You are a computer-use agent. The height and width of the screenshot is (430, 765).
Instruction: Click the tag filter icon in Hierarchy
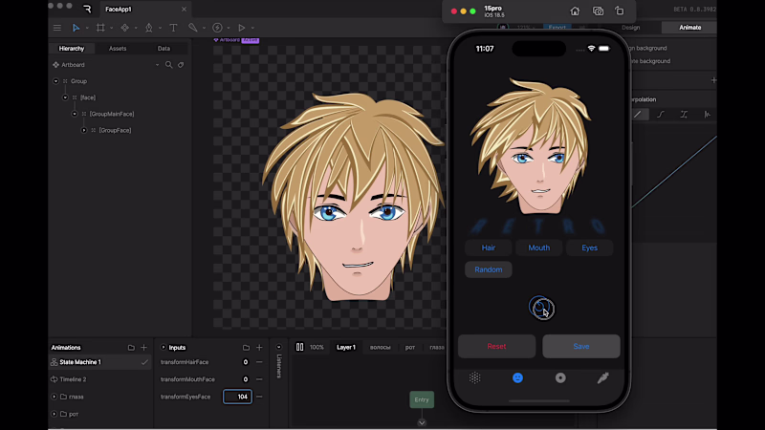pyautogui.click(x=181, y=64)
